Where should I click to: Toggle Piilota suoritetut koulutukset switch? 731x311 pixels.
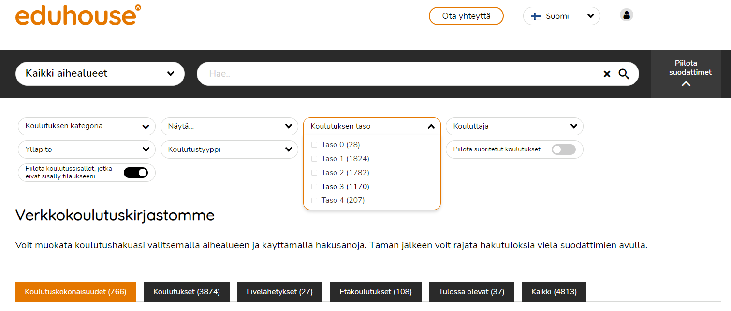(563, 149)
